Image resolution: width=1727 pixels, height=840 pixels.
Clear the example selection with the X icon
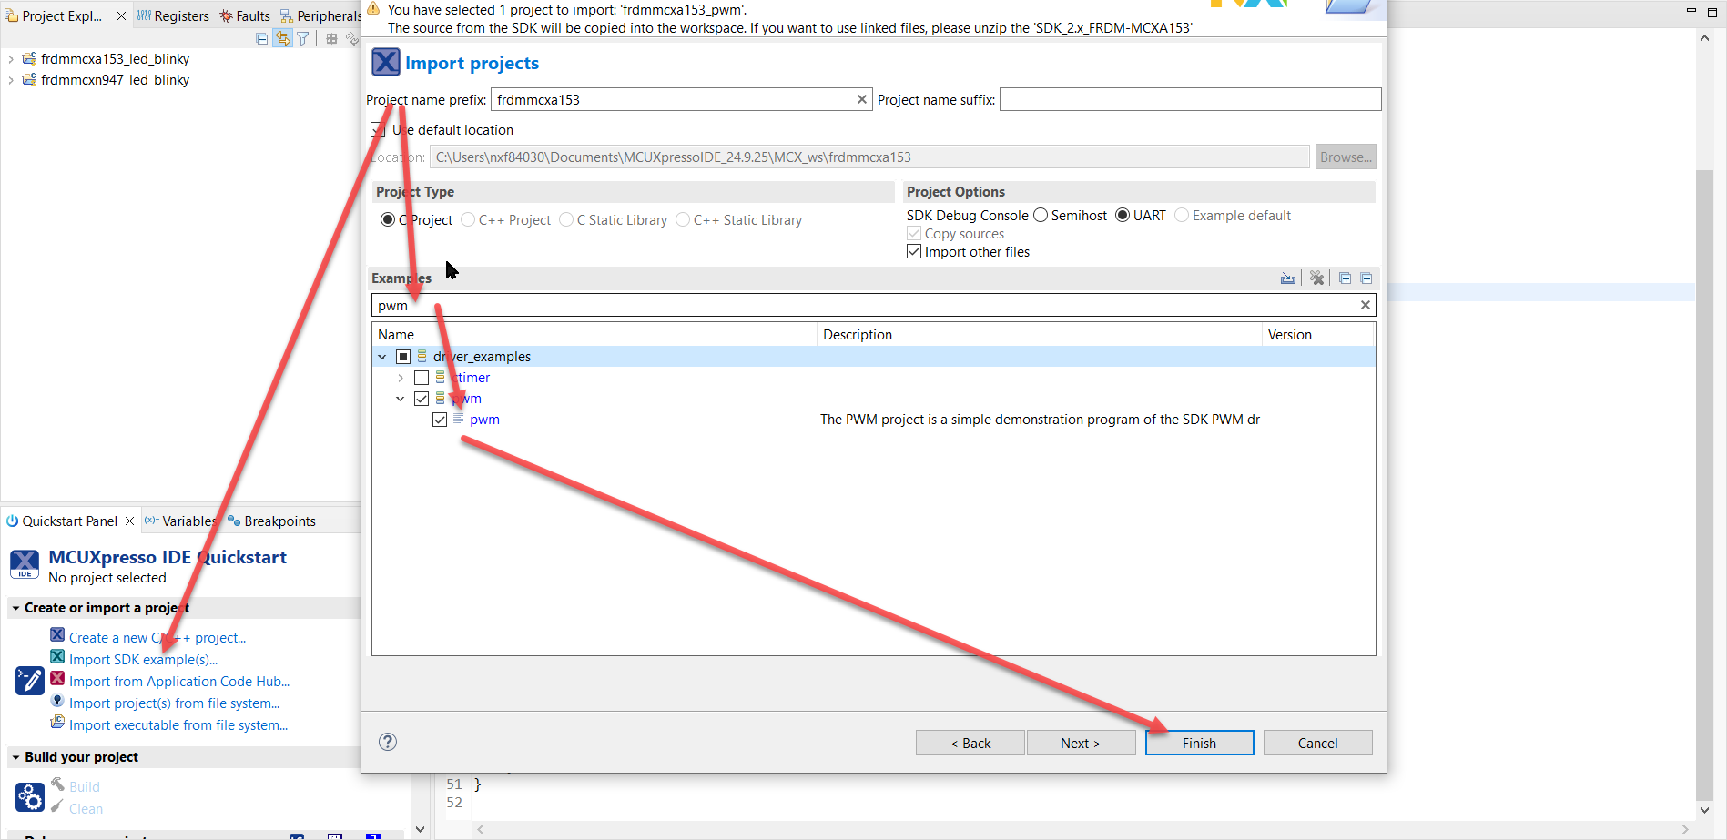tap(1317, 278)
